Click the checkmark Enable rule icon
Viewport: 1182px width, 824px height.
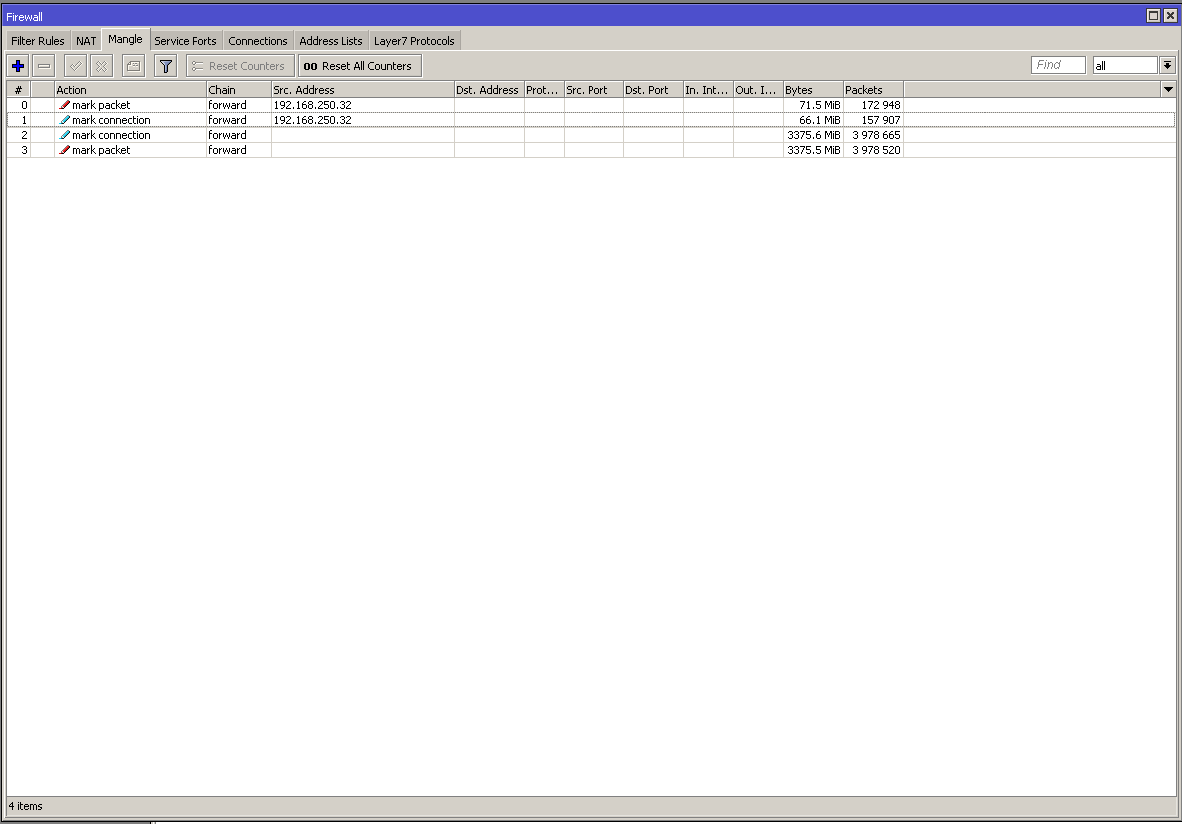[76, 66]
